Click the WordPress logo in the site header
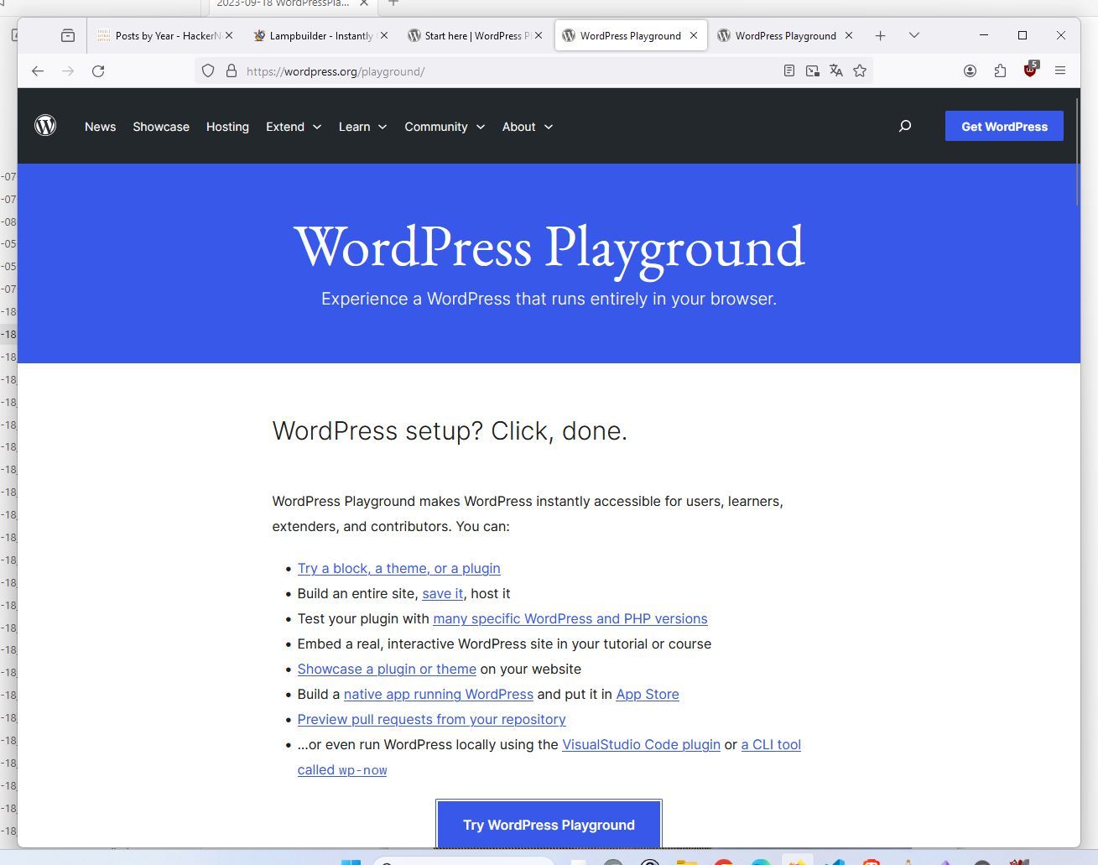 pos(45,126)
